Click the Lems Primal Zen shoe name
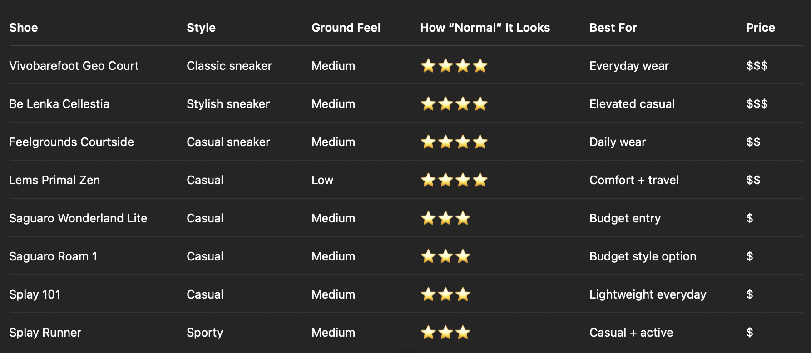This screenshot has height=353, width=811. [54, 180]
